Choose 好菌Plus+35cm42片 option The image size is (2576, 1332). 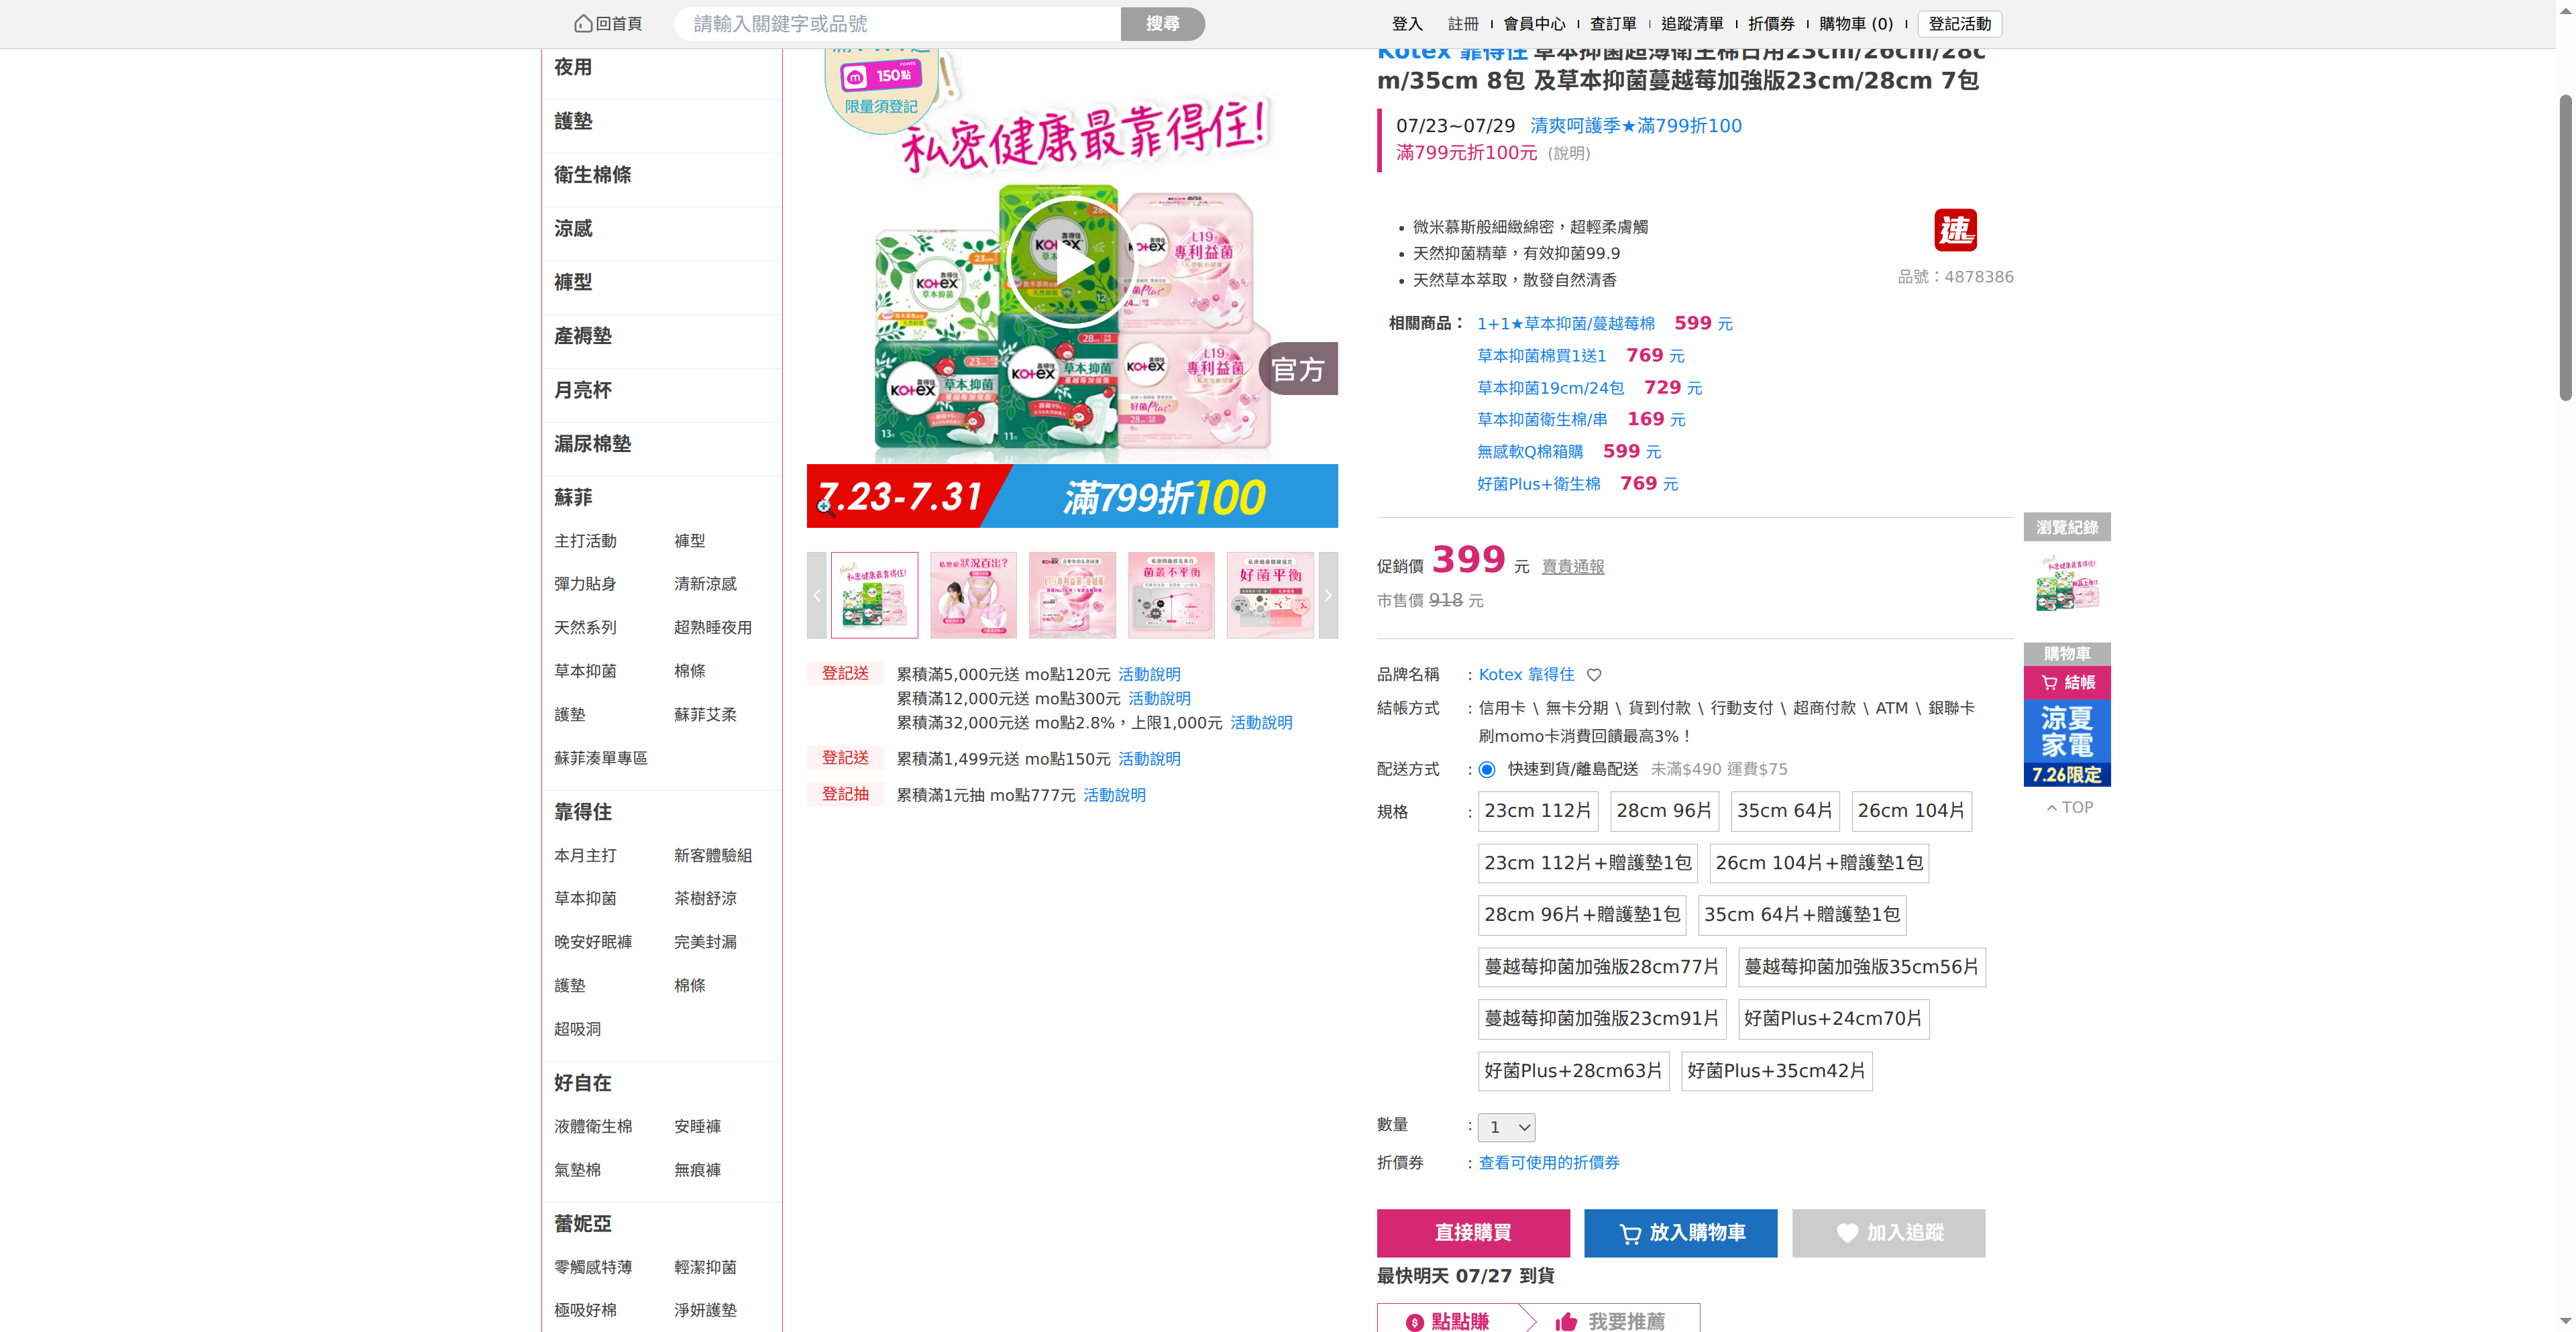point(1777,1071)
